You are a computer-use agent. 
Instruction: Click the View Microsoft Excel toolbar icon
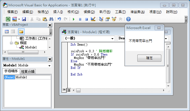tap(8, 19)
